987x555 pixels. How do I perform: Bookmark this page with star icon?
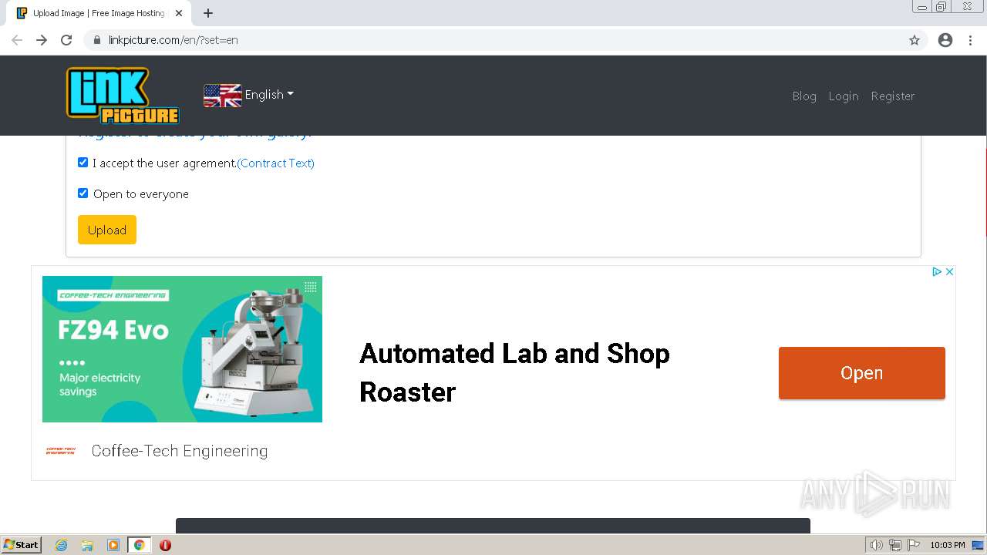[915, 40]
